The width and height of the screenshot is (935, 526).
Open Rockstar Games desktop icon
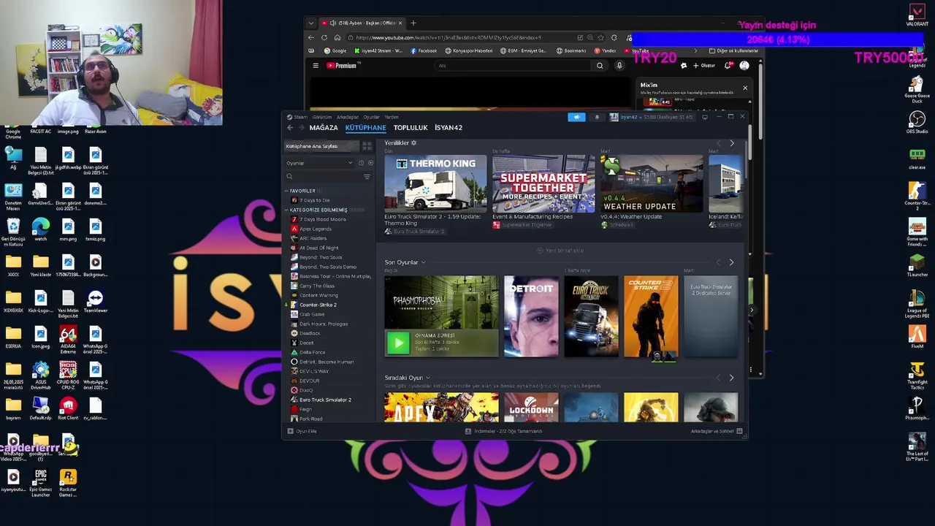pos(67,483)
